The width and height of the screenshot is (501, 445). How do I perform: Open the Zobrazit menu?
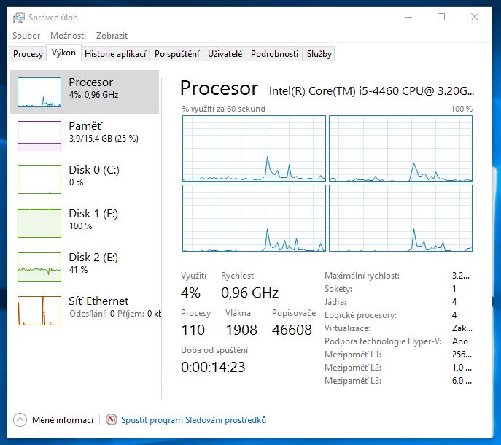click(112, 36)
